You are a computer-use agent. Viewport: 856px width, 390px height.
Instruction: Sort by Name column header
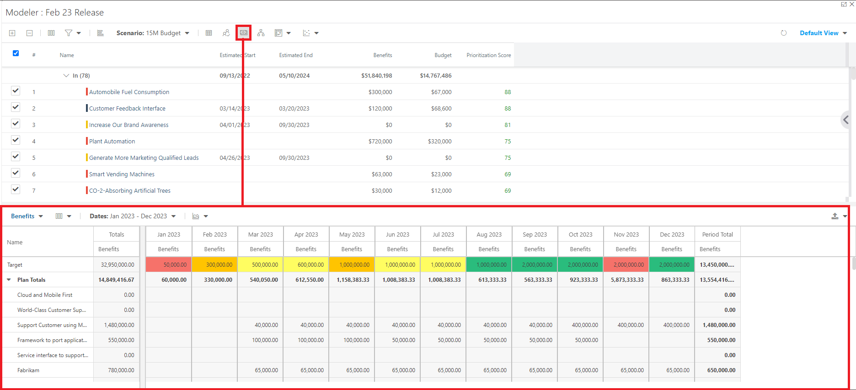coord(67,55)
